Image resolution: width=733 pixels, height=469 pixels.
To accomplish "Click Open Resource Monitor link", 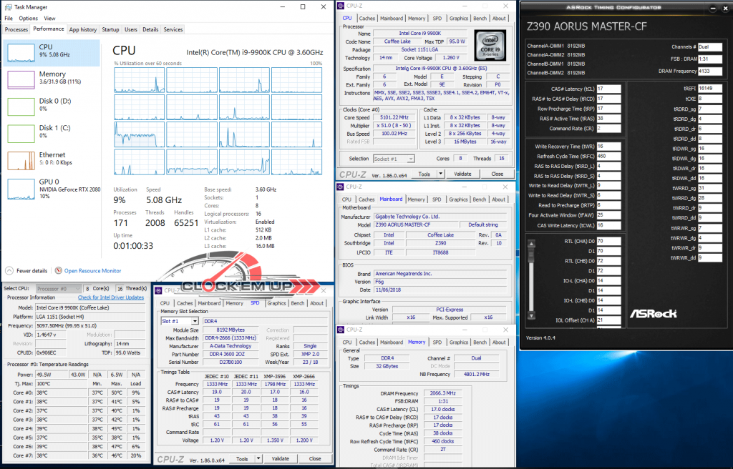I will click(x=92, y=271).
